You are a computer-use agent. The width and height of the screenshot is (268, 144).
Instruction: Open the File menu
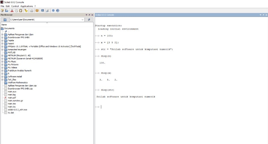tap(2, 6)
